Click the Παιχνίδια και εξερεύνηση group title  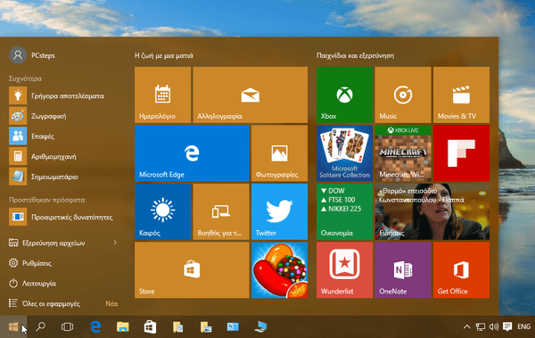tap(355, 55)
